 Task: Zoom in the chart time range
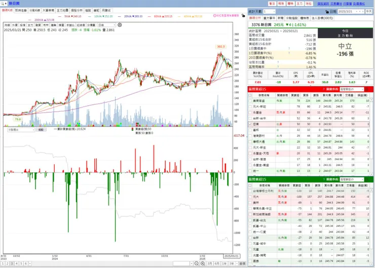[203, 263]
